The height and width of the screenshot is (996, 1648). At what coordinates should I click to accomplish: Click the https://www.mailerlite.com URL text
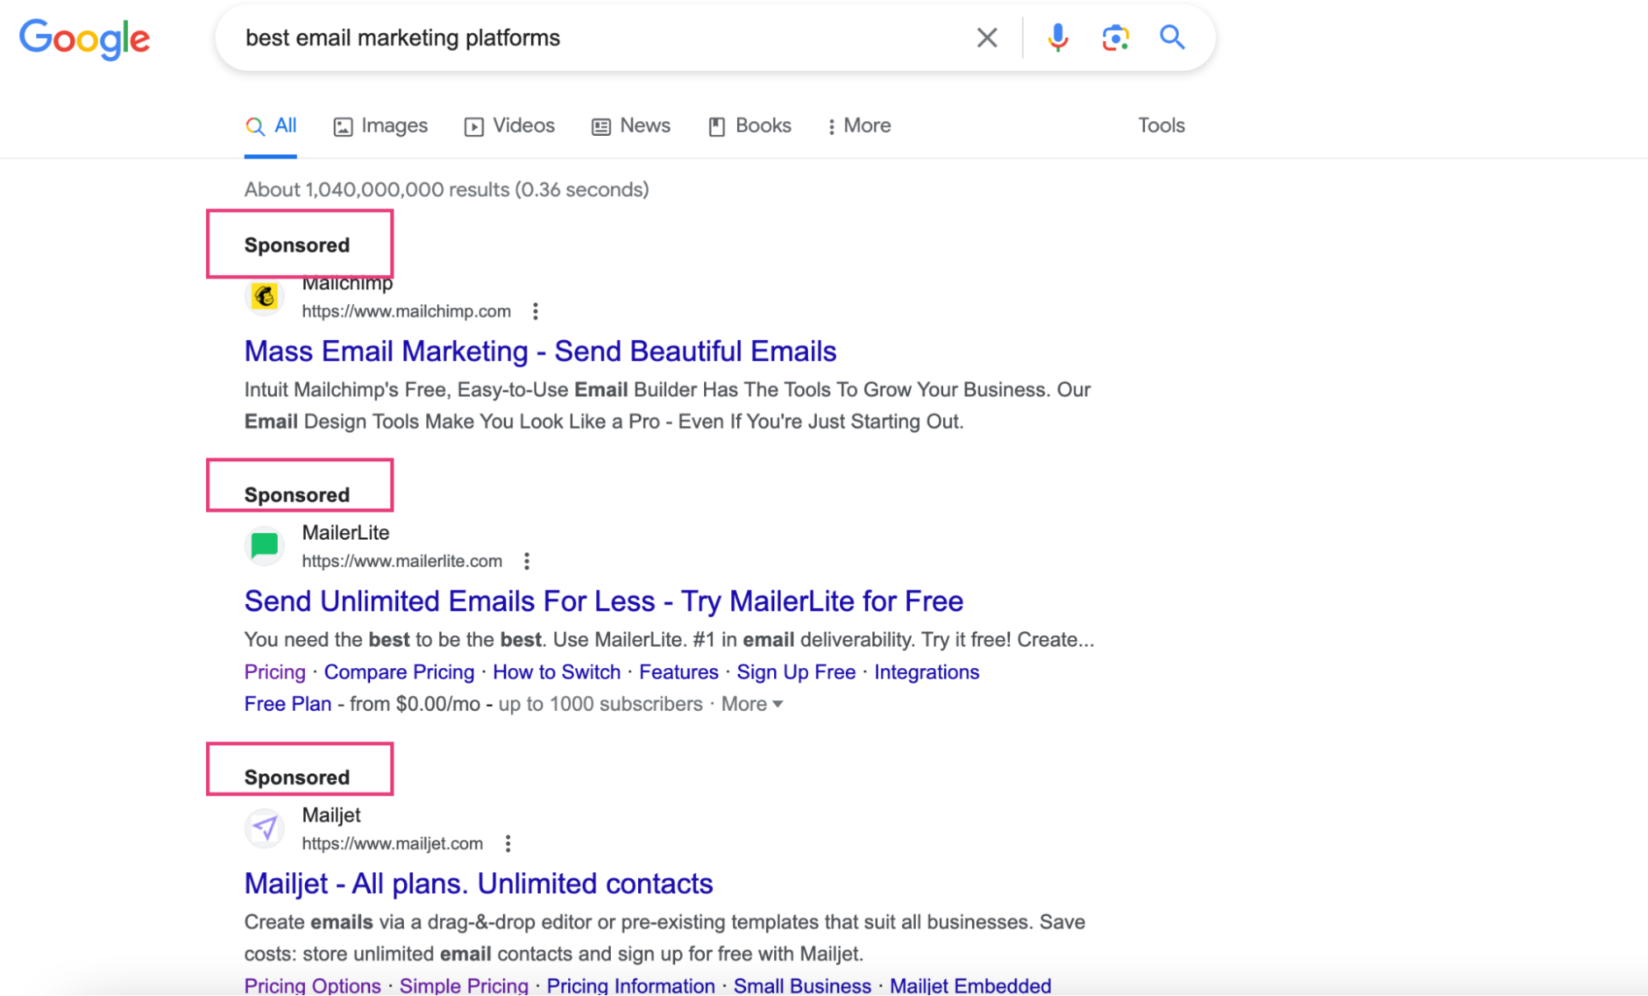point(401,561)
